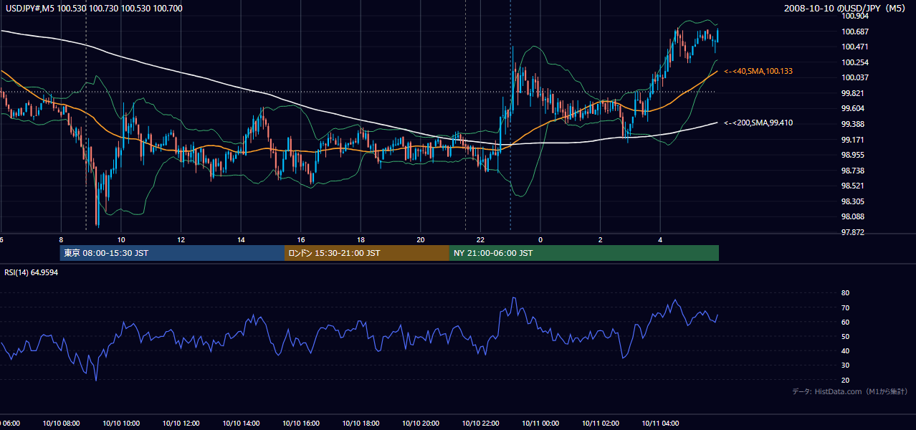Click the RSI(14) 64.9594 indicator label

click(x=32, y=272)
